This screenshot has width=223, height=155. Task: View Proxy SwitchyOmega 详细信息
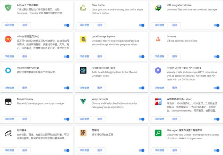click(x=9, y=88)
